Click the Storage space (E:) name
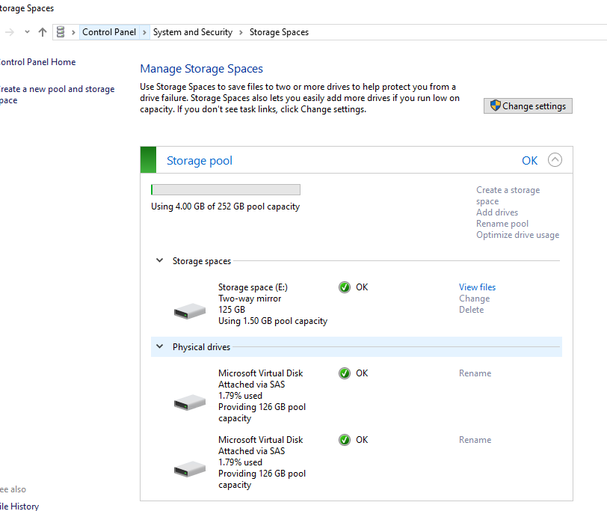 click(253, 287)
